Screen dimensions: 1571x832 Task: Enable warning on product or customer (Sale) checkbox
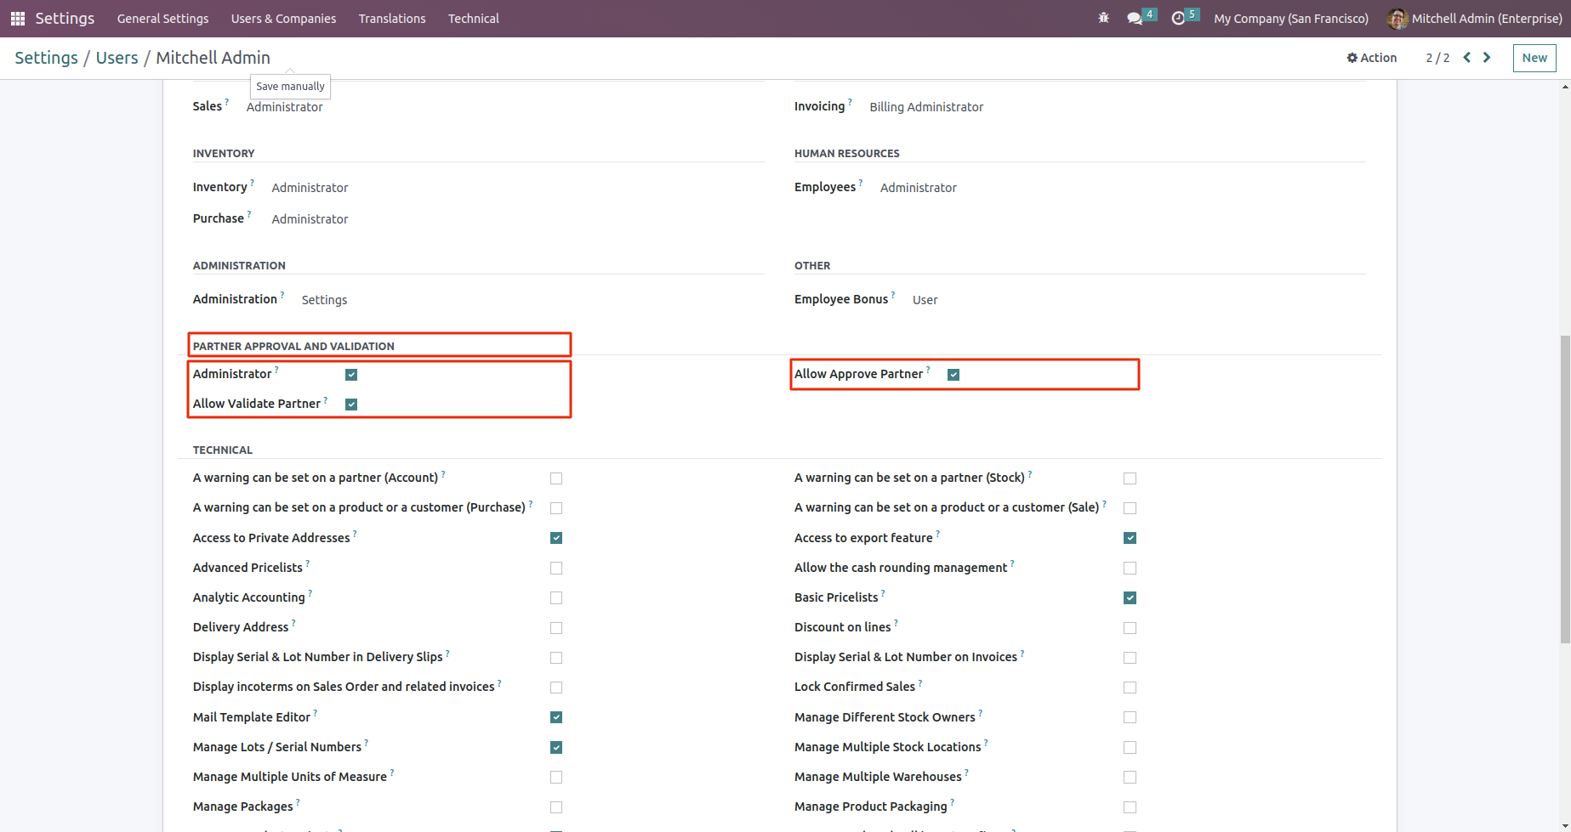point(1130,508)
